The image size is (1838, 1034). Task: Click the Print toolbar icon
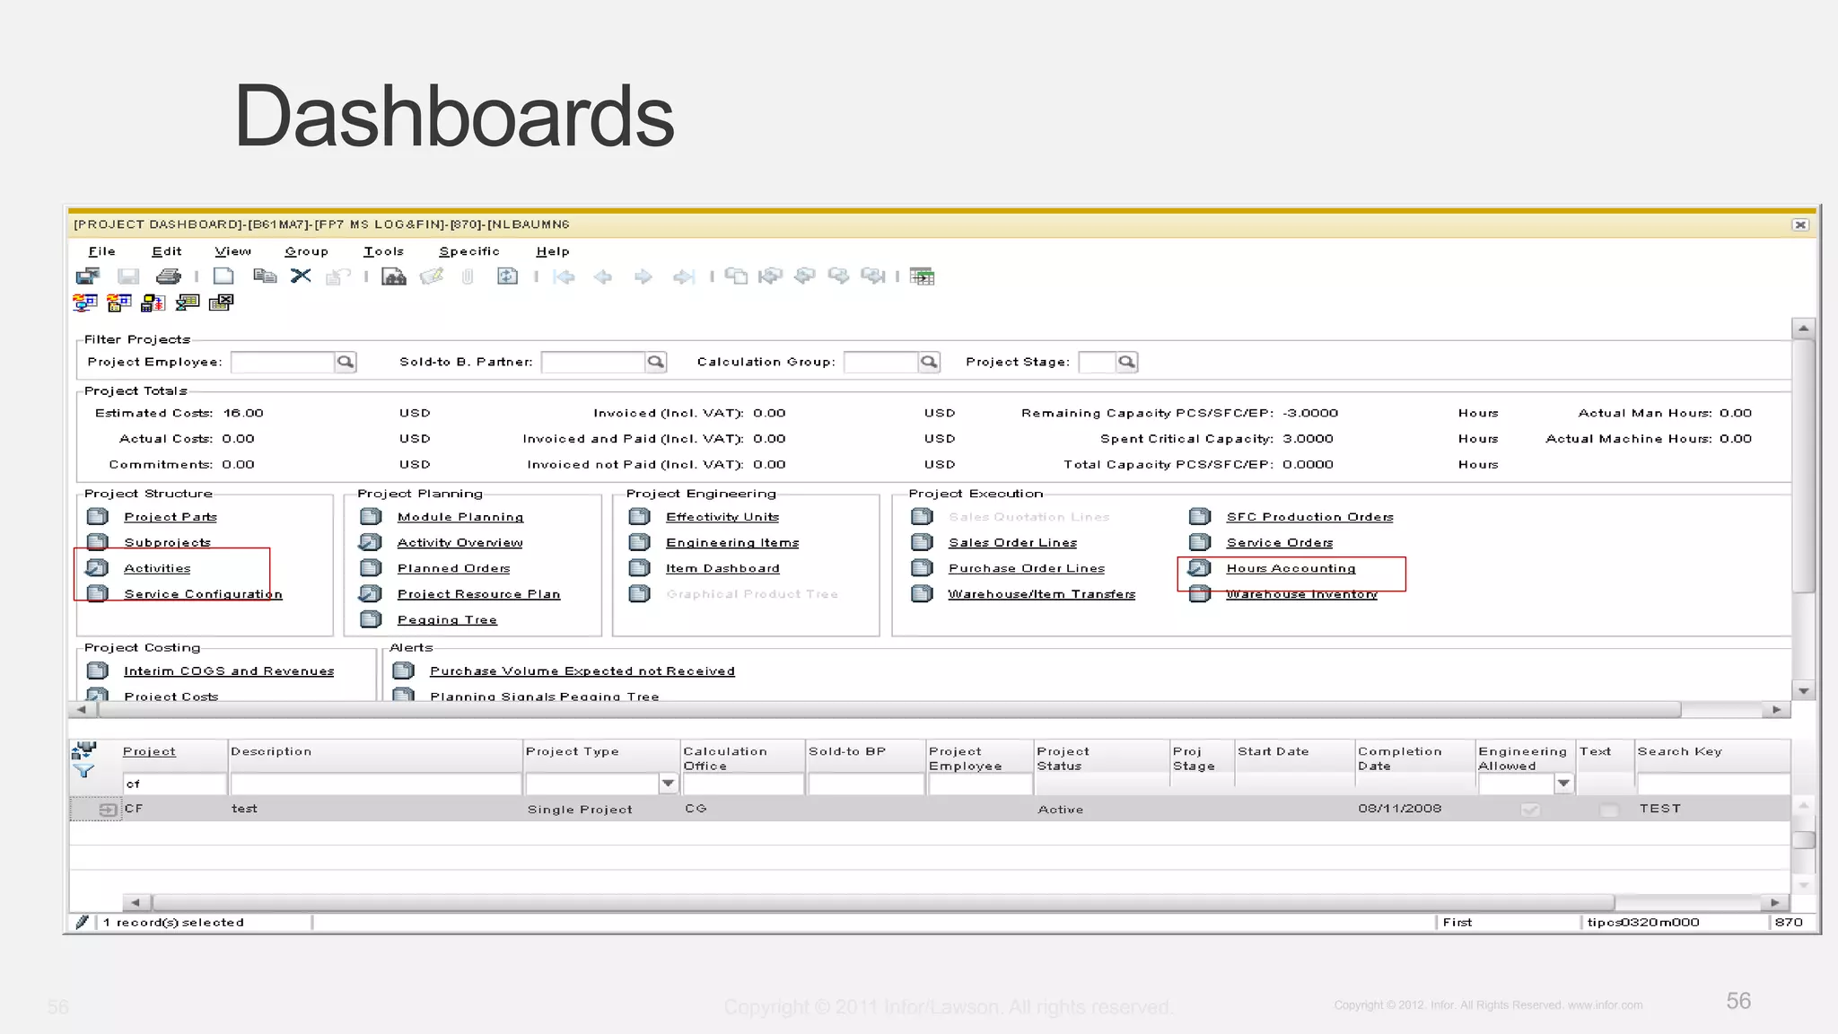pos(168,276)
